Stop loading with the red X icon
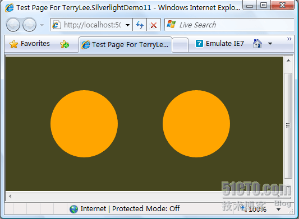The height and width of the screenshot is (219, 299). (x=154, y=25)
